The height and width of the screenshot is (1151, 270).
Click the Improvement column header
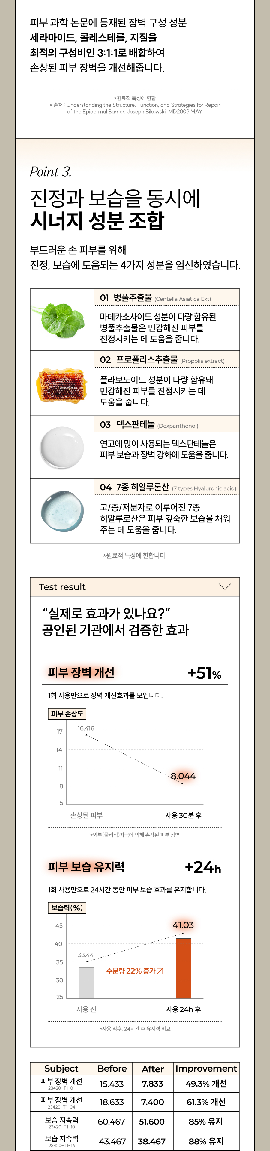coord(206,1068)
